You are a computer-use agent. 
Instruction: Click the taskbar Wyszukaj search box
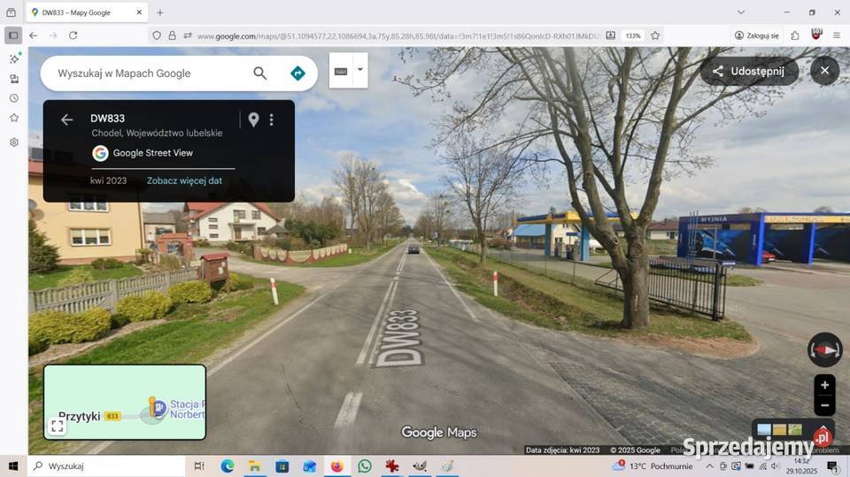105,466
